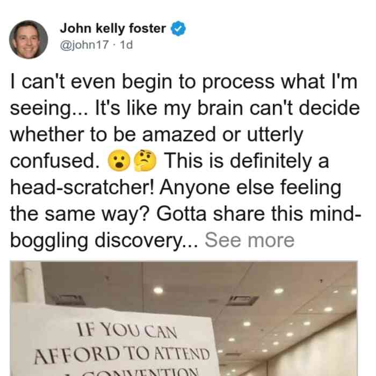Click the word 'head-scratcher!' in the tweet
This screenshot has height=376, width=376.
(x=82, y=187)
